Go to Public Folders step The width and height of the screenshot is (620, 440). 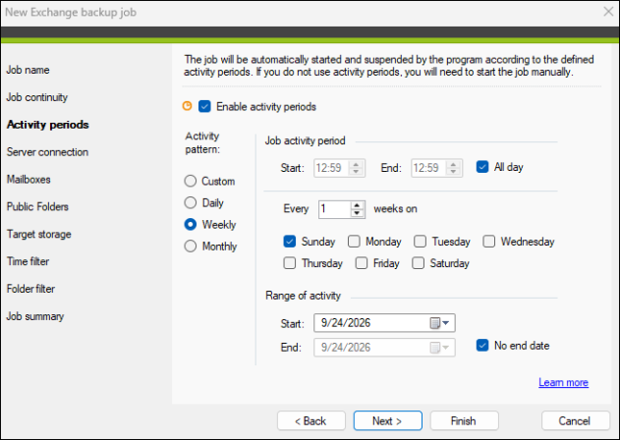pyautogui.click(x=37, y=207)
